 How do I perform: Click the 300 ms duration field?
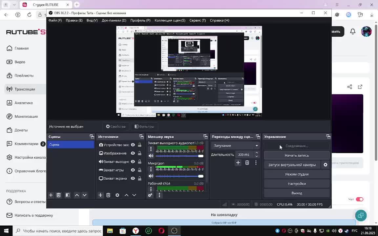[244, 155]
